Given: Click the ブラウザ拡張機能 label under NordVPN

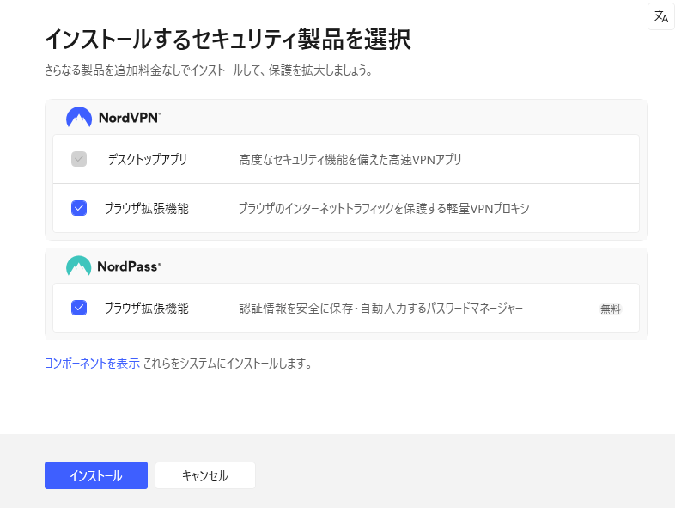Looking at the screenshot, I should pyautogui.click(x=147, y=209).
